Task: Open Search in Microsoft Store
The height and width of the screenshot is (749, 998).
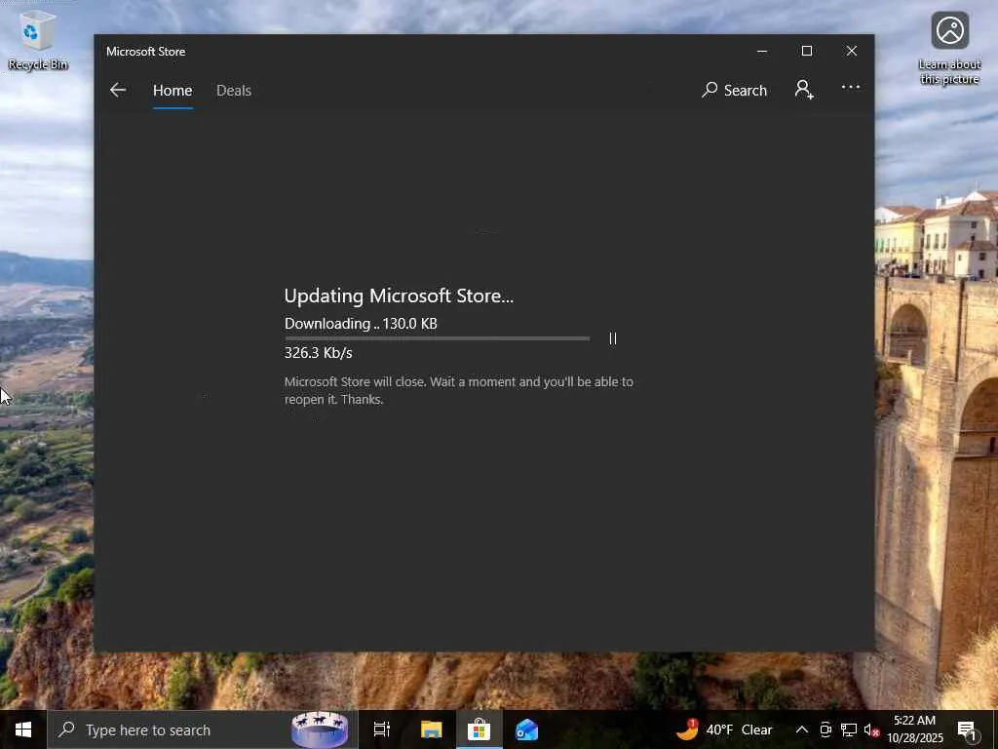Action: coord(735,91)
